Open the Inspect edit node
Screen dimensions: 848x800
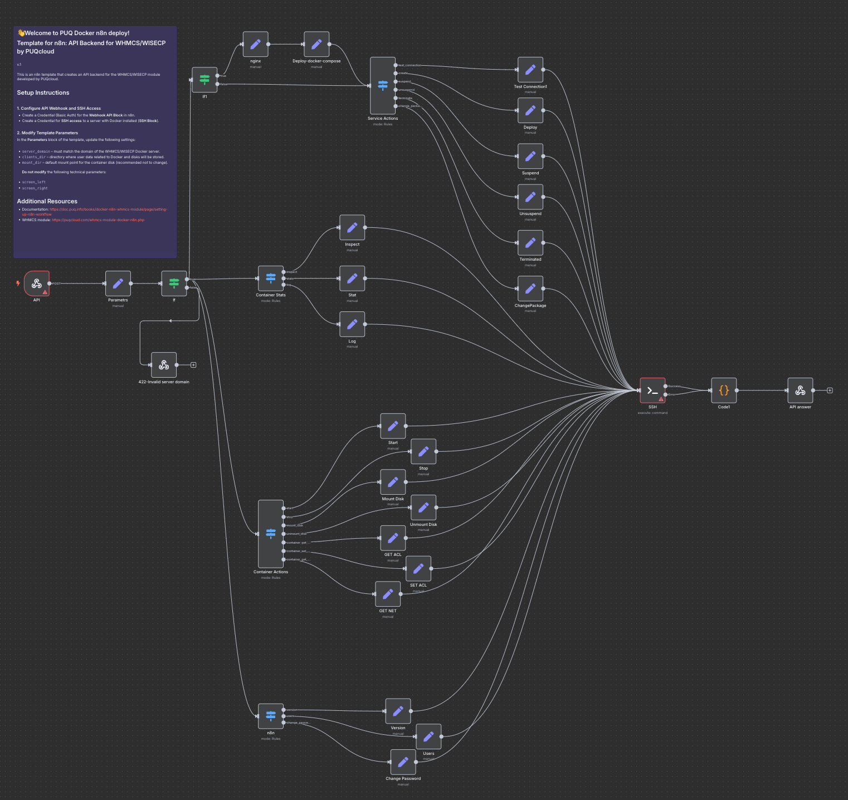352,227
